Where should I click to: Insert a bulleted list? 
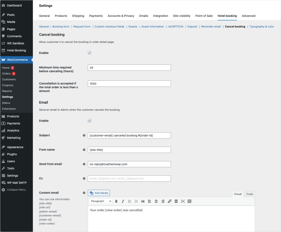click(130, 201)
